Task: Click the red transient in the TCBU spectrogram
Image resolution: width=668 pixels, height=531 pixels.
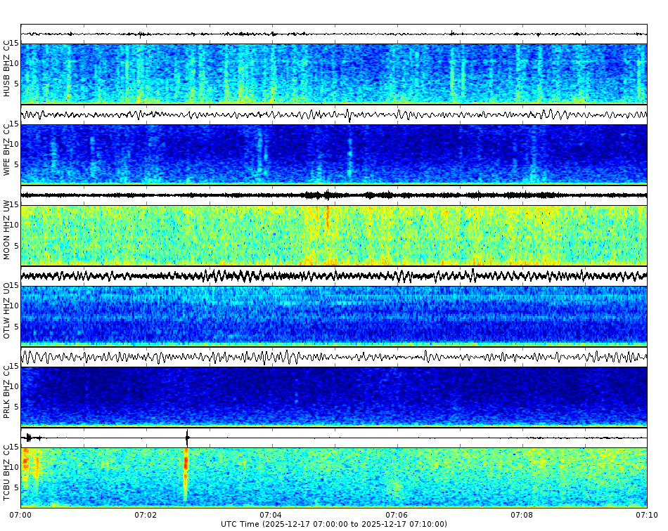Action: click(x=186, y=464)
